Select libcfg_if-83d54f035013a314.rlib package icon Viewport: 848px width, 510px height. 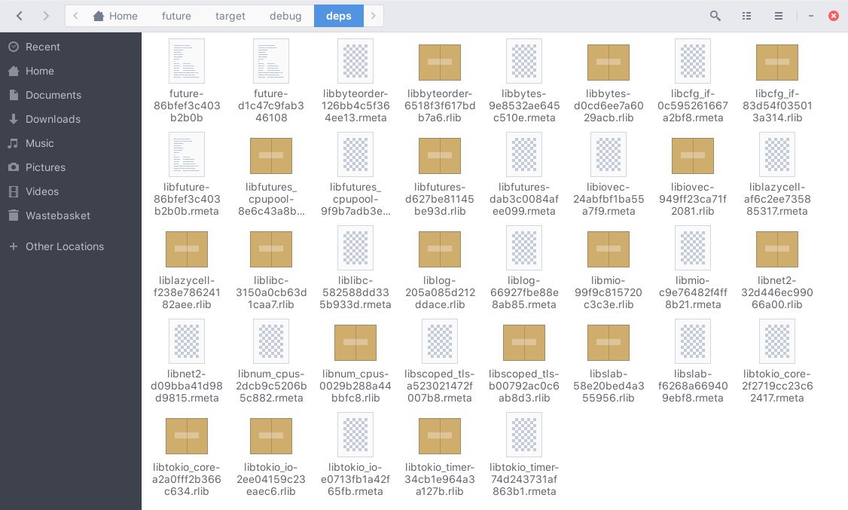777,63
